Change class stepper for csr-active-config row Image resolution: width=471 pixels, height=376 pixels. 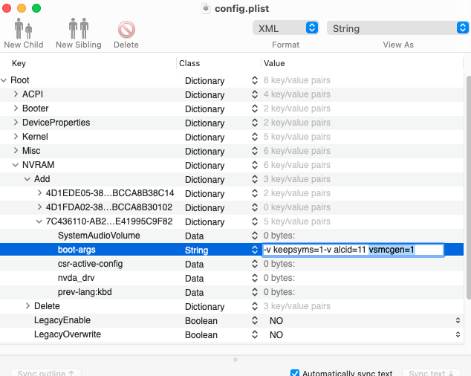(x=255, y=264)
